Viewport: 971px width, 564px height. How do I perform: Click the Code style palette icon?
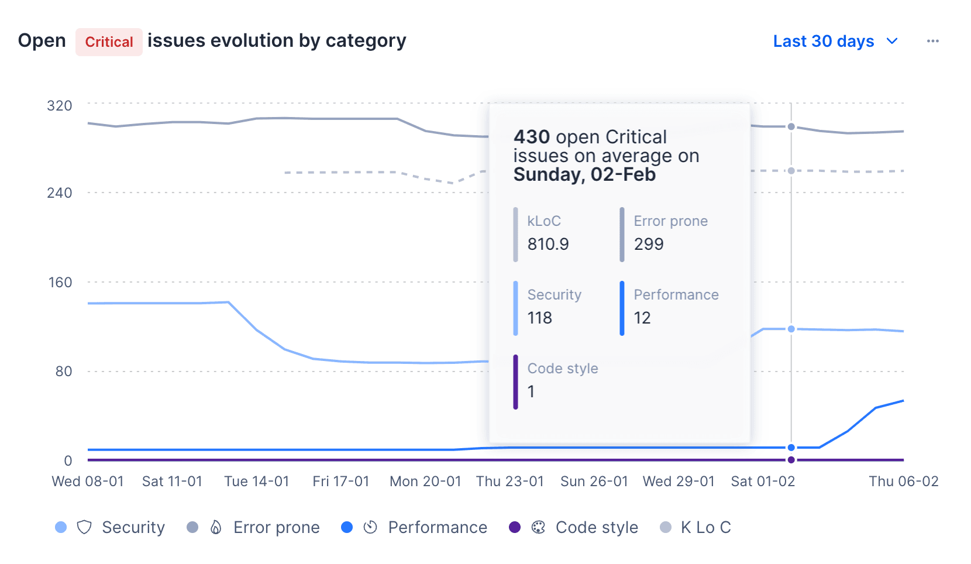[539, 527]
